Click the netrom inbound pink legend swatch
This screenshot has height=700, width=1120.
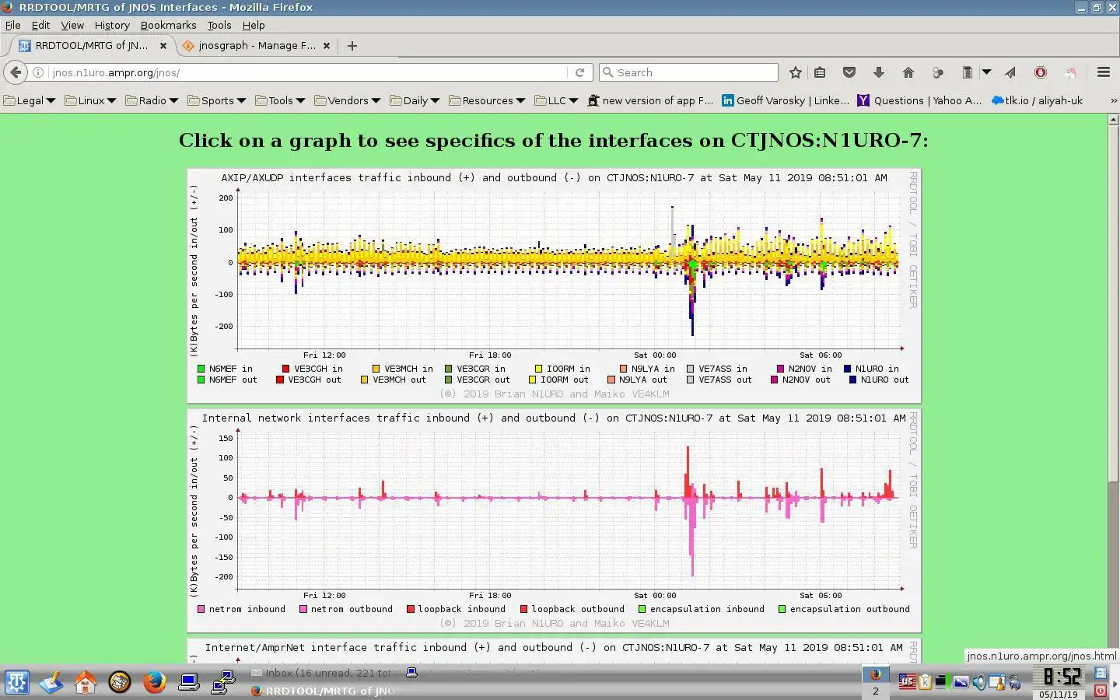[x=201, y=609]
